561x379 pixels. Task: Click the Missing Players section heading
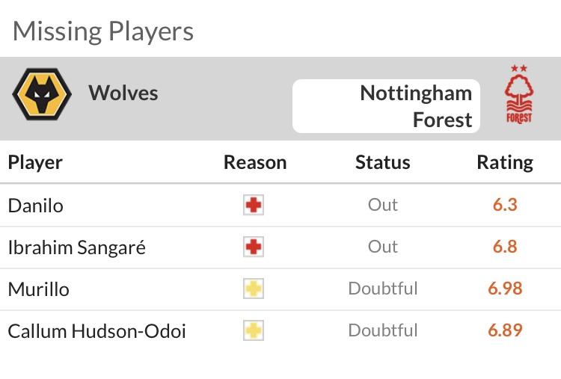point(103,32)
